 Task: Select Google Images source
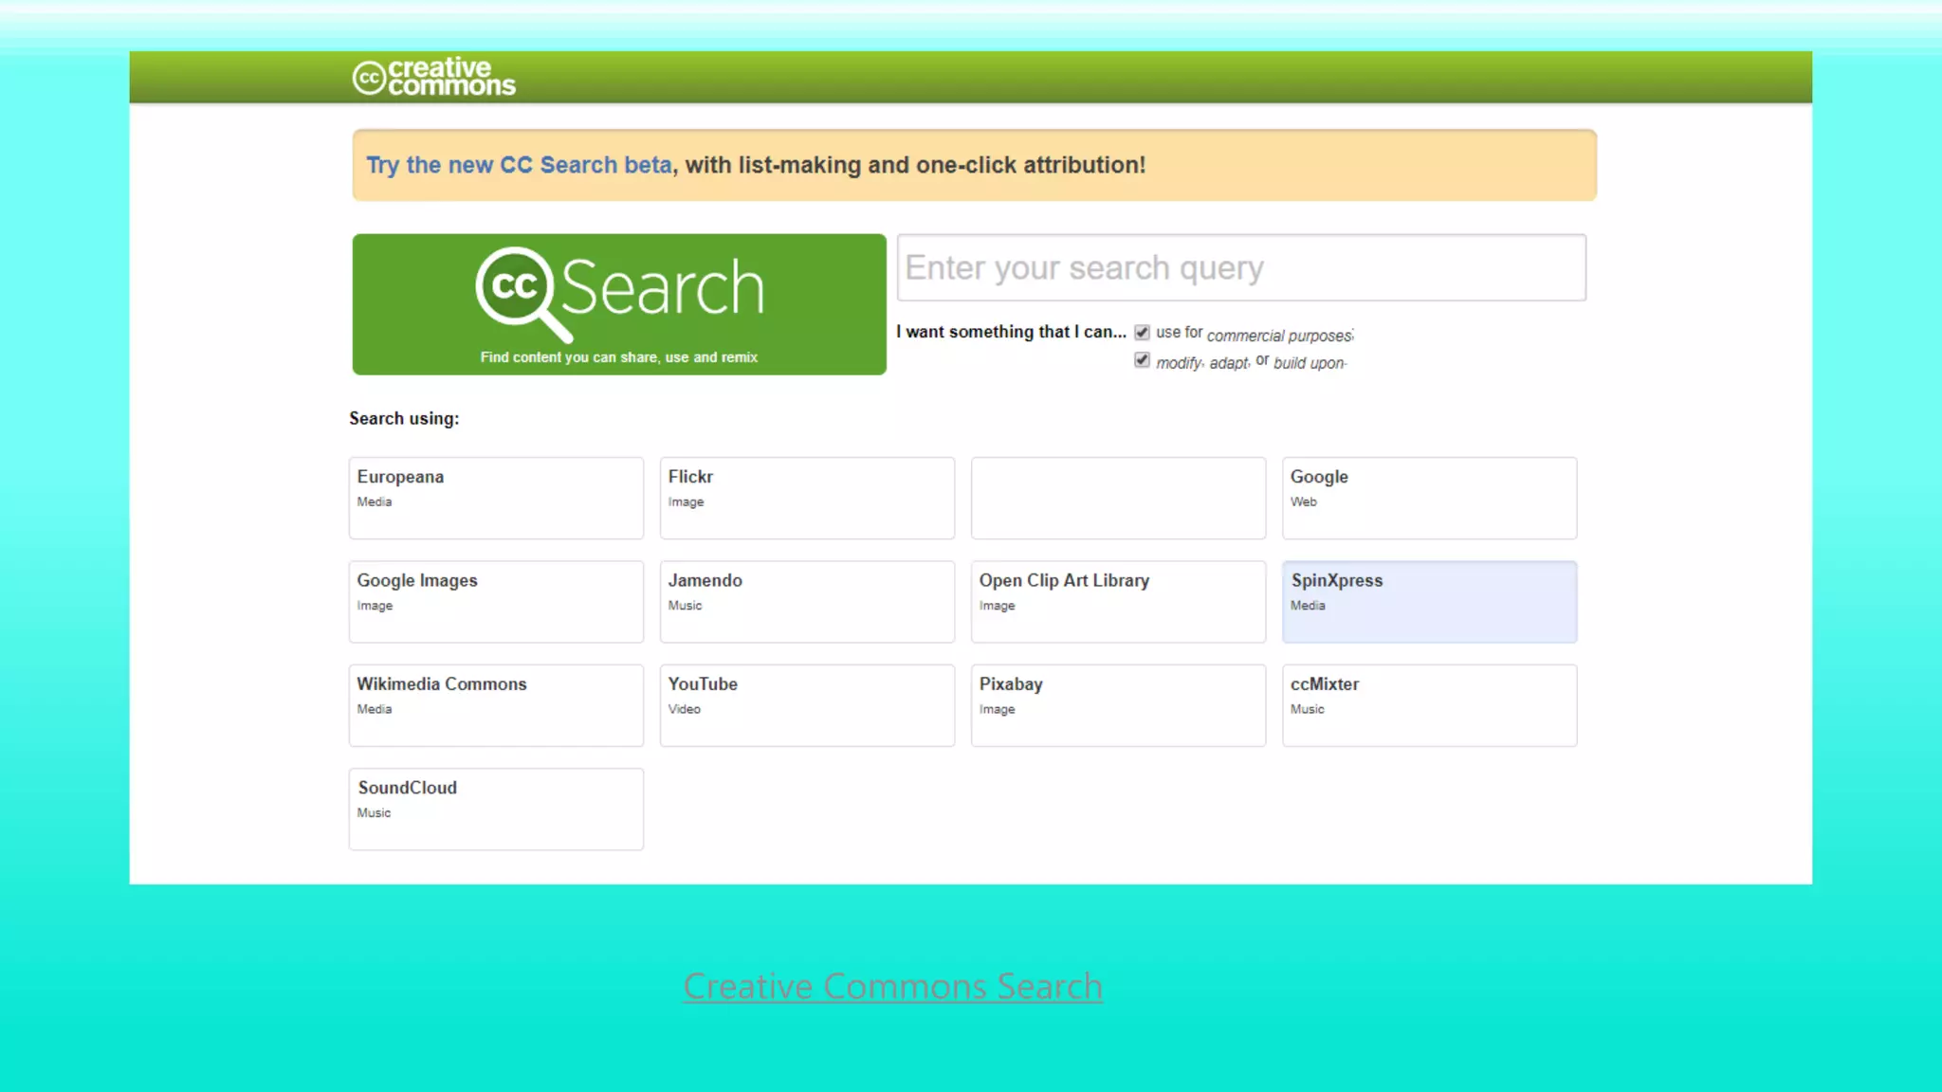(496, 601)
